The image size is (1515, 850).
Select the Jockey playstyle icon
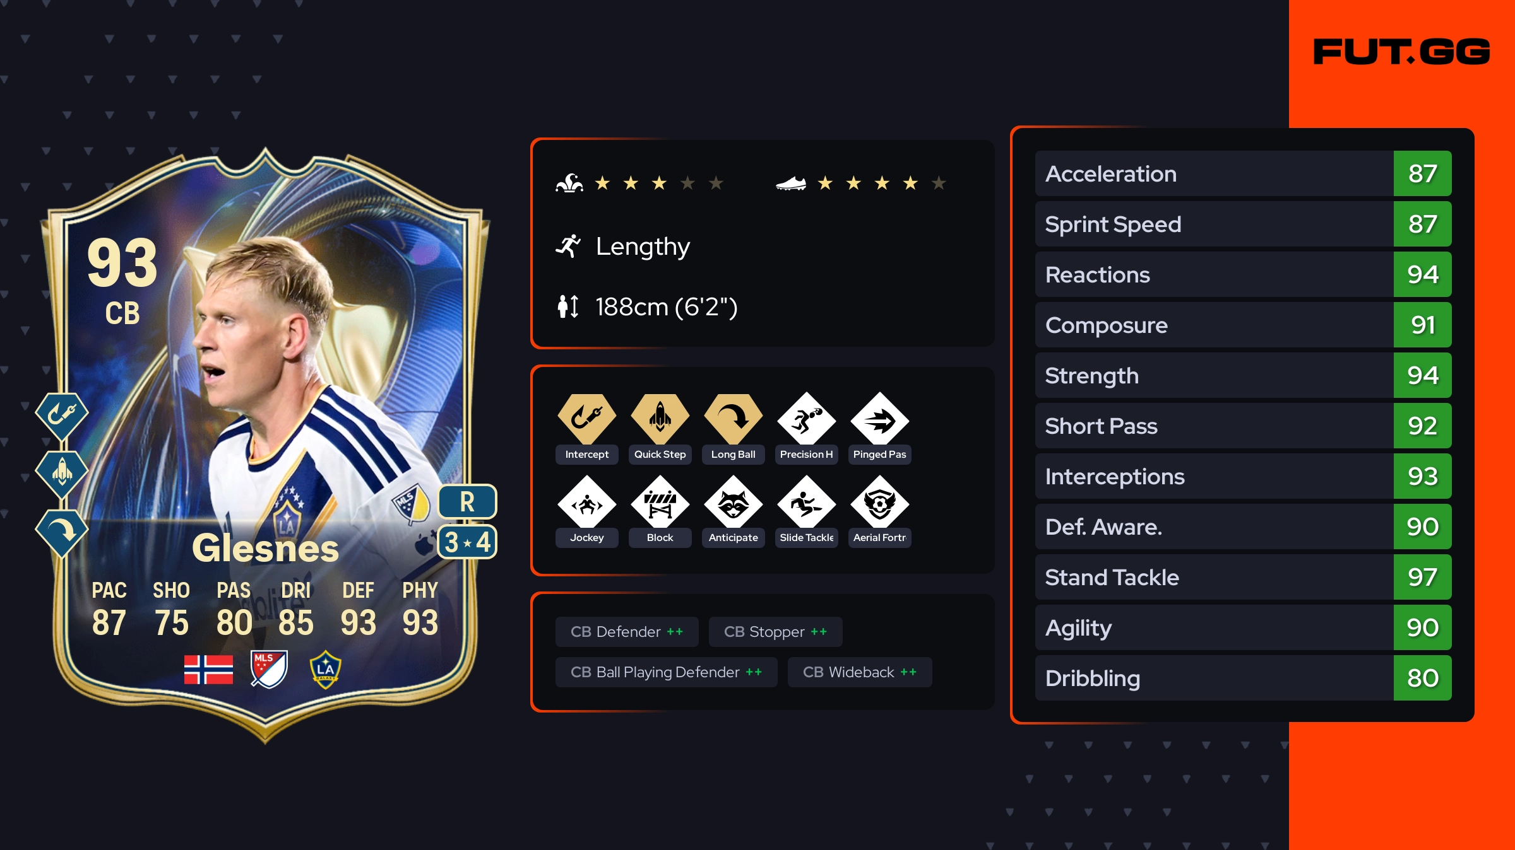(586, 504)
